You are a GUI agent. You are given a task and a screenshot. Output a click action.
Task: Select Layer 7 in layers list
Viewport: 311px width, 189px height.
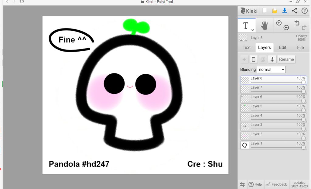point(274,89)
